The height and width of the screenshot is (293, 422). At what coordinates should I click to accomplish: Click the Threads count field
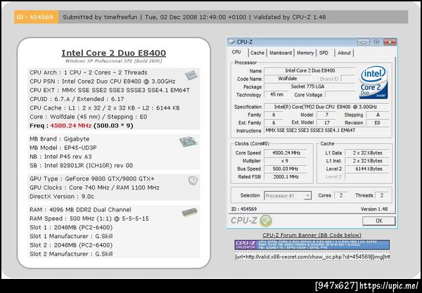point(382,195)
